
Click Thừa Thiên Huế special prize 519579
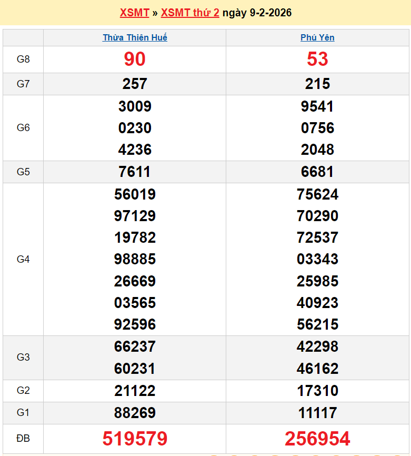click(135, 439)
